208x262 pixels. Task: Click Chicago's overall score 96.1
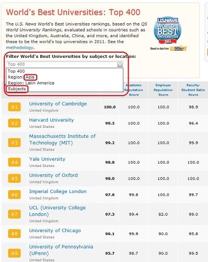[110, 234]
